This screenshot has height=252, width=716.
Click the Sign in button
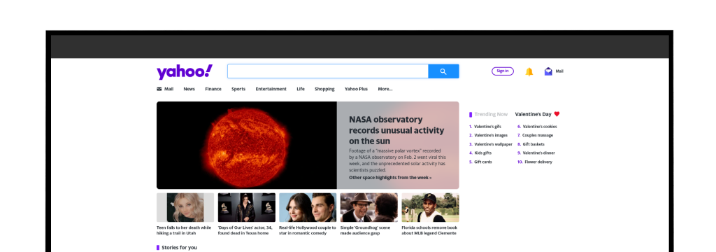coord(502,71)
